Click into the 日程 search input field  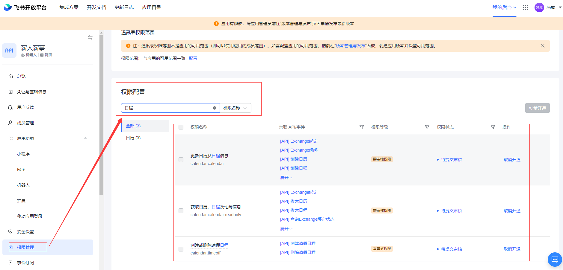[x=168, y=108]
